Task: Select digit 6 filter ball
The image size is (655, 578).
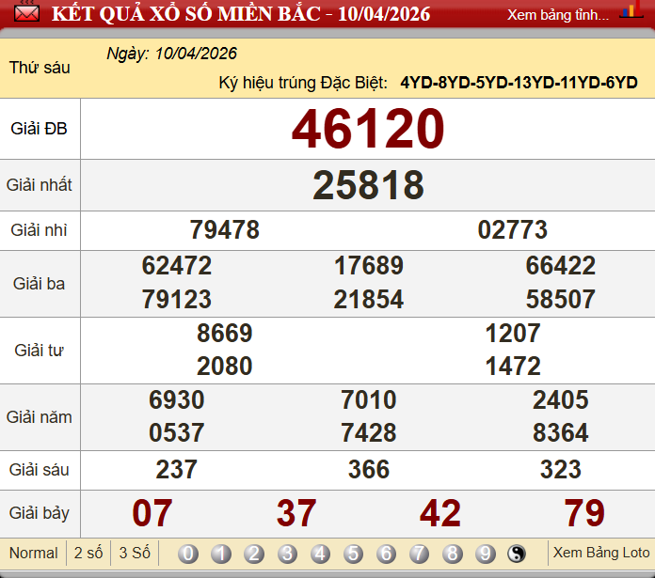Action: click(x=387, y=554)
